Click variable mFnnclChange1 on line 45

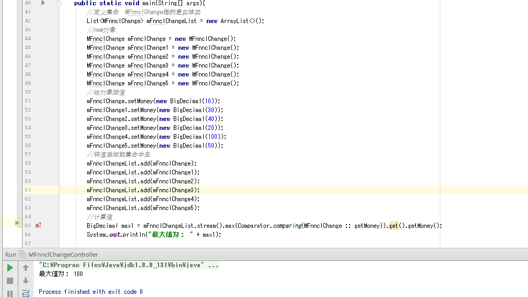(148, 48)
